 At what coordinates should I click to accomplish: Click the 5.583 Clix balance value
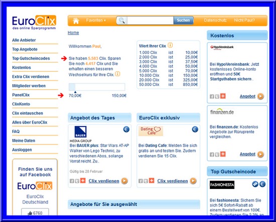coord(93,58)
